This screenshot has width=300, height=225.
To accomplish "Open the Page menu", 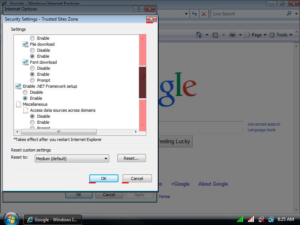I will pos(256,35).
